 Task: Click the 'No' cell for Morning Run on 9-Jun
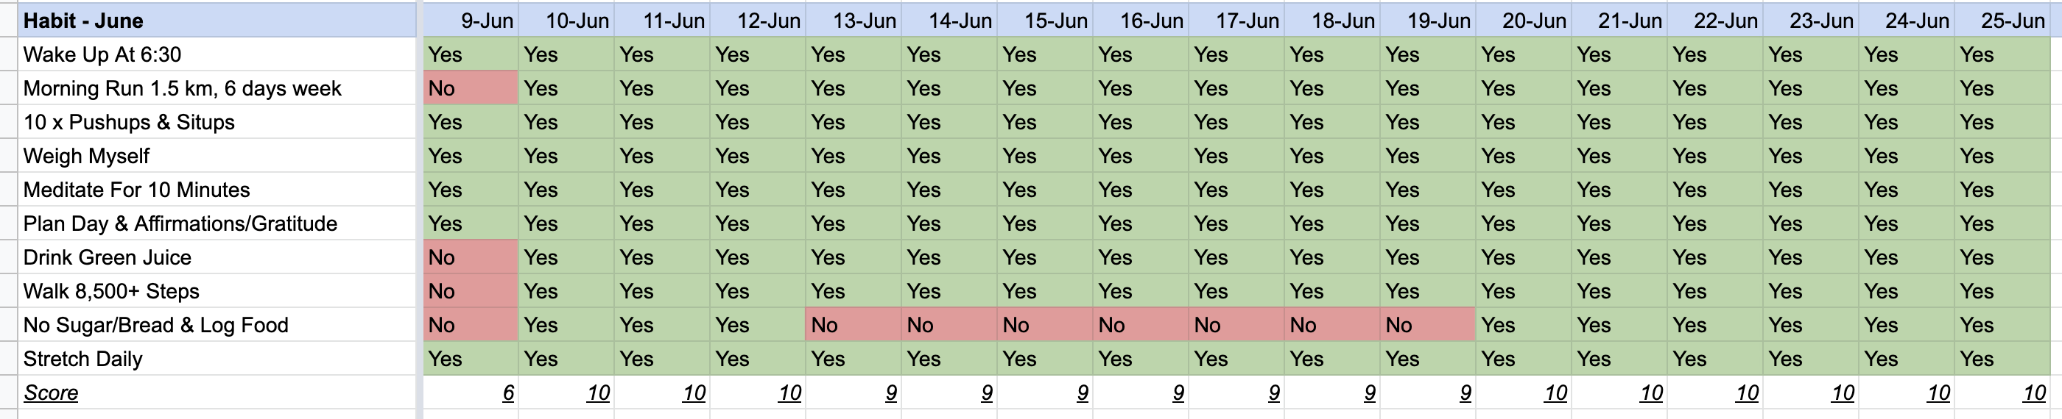click(x=471, y=88)
